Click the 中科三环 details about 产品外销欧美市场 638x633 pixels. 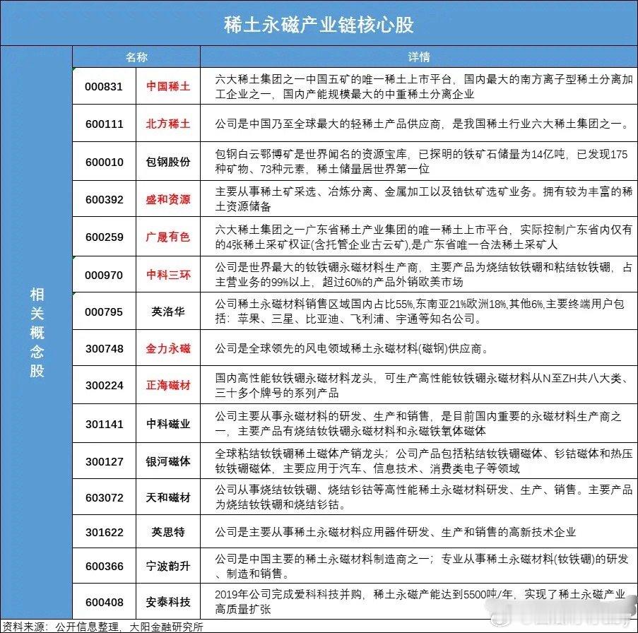(x=424, y=275)
